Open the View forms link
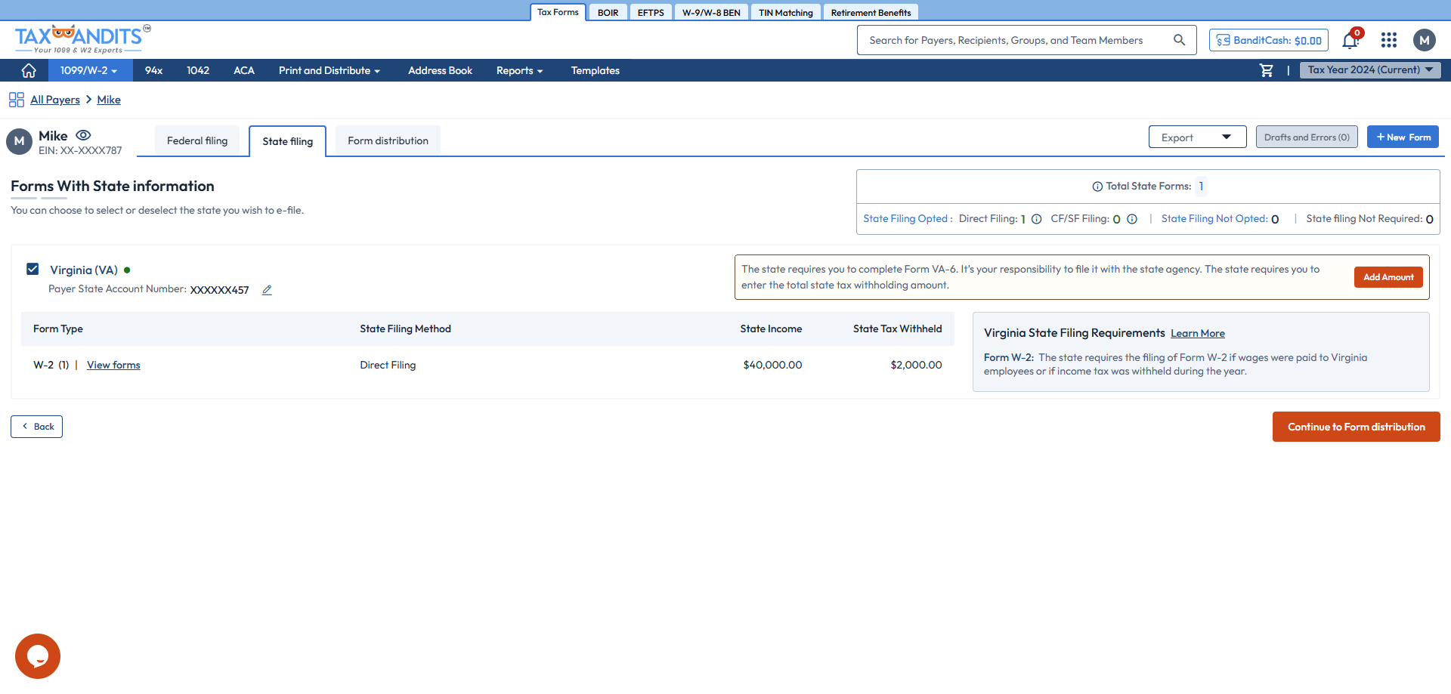Screen dimensions: 1451x694 coord(113,365)
